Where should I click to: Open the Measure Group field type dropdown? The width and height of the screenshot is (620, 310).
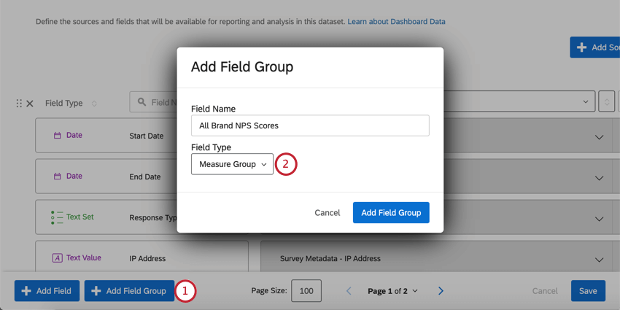click(232, 164)
